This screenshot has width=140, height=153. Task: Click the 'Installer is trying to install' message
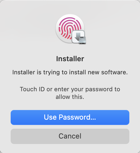pos(70,72)
